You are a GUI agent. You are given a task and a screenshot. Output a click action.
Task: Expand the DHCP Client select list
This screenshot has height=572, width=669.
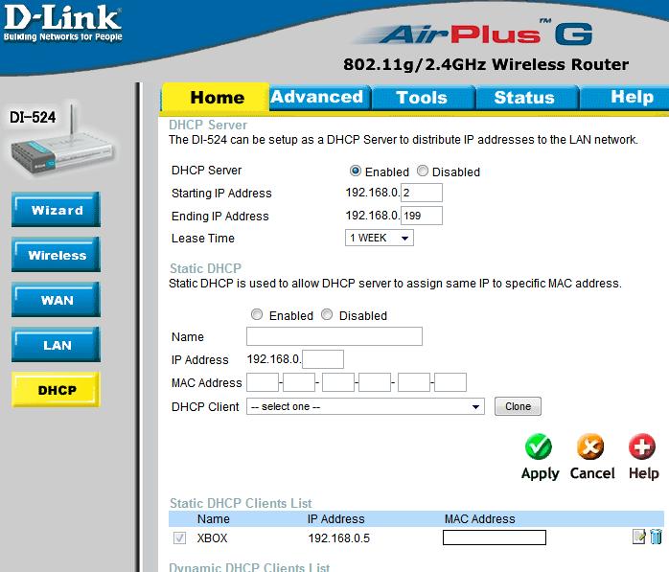[365, 406]
